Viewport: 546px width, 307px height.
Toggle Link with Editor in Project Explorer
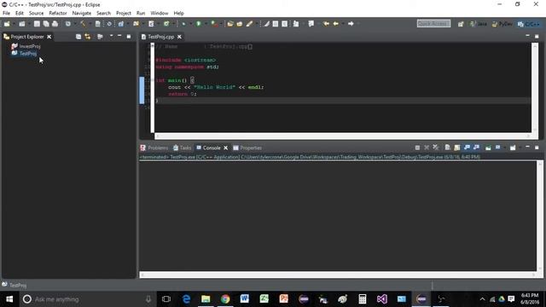(87, 37)
